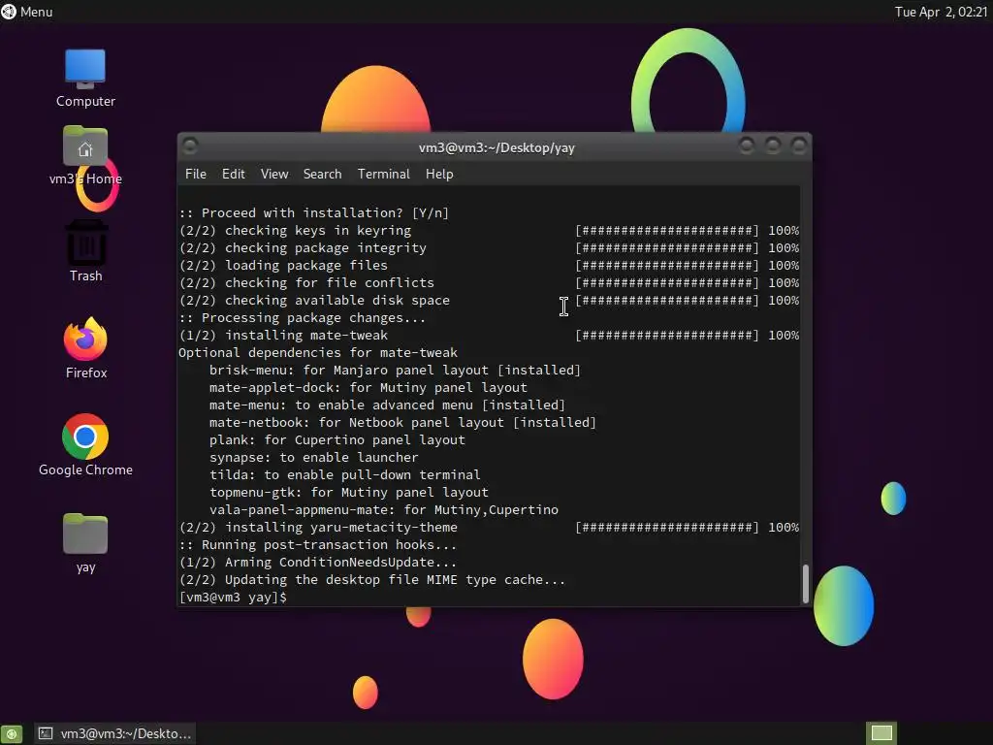993x745 pixels.
Task: Open the terminal Edit menu
Action: coord(233,174)
